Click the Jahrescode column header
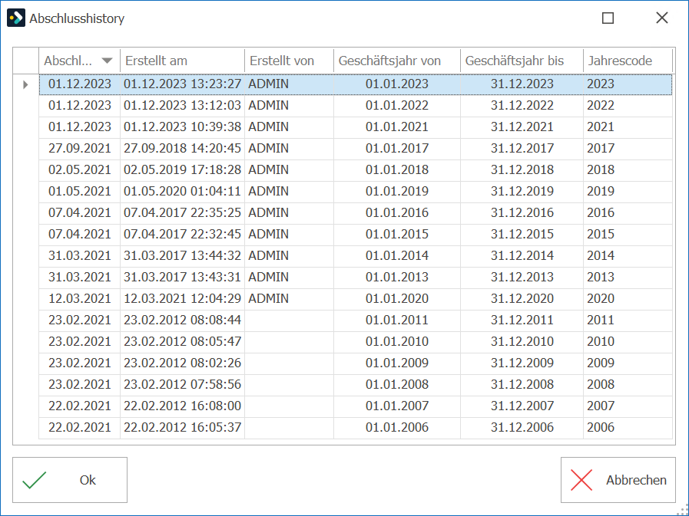This screenshot has width=689, height=516. point(628,61)
